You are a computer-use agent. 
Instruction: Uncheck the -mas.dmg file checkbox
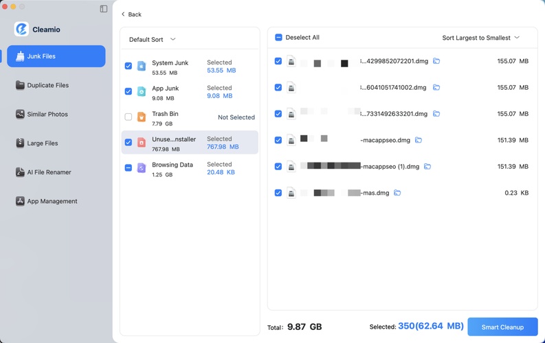pos(278,193)
